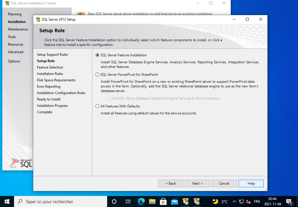Open Tools in the Installation Center sidebar
Image resolution: width=298 pixels, height=207 pixels.
12,37
